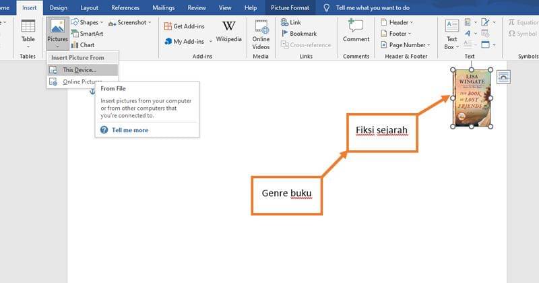This screenshot has height=283, width=539.
Task: Select the book cover image
Action: click(472, 98)
